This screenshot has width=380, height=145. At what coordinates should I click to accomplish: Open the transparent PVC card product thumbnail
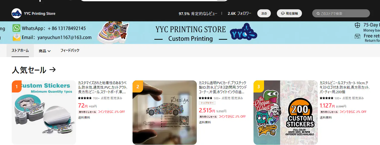[x=165, y=113]
